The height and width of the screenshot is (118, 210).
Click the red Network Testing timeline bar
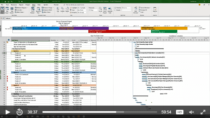click(114, 31)
